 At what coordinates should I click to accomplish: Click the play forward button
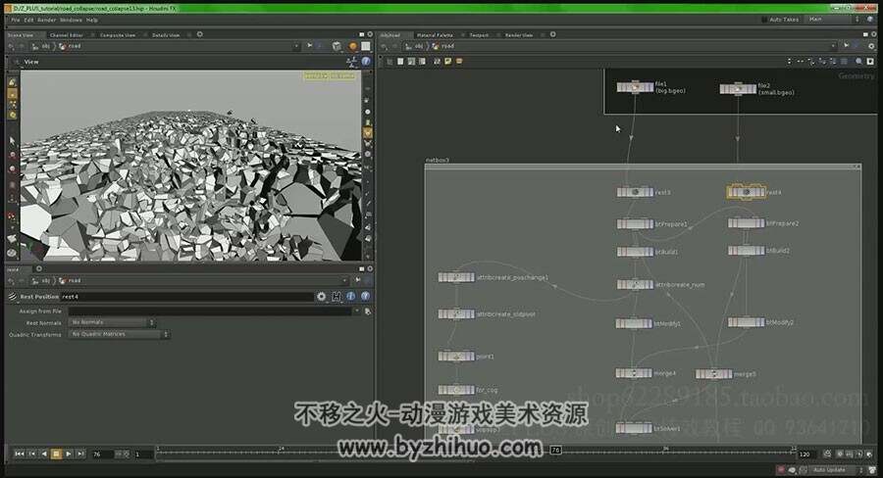(x=68, y=454)
